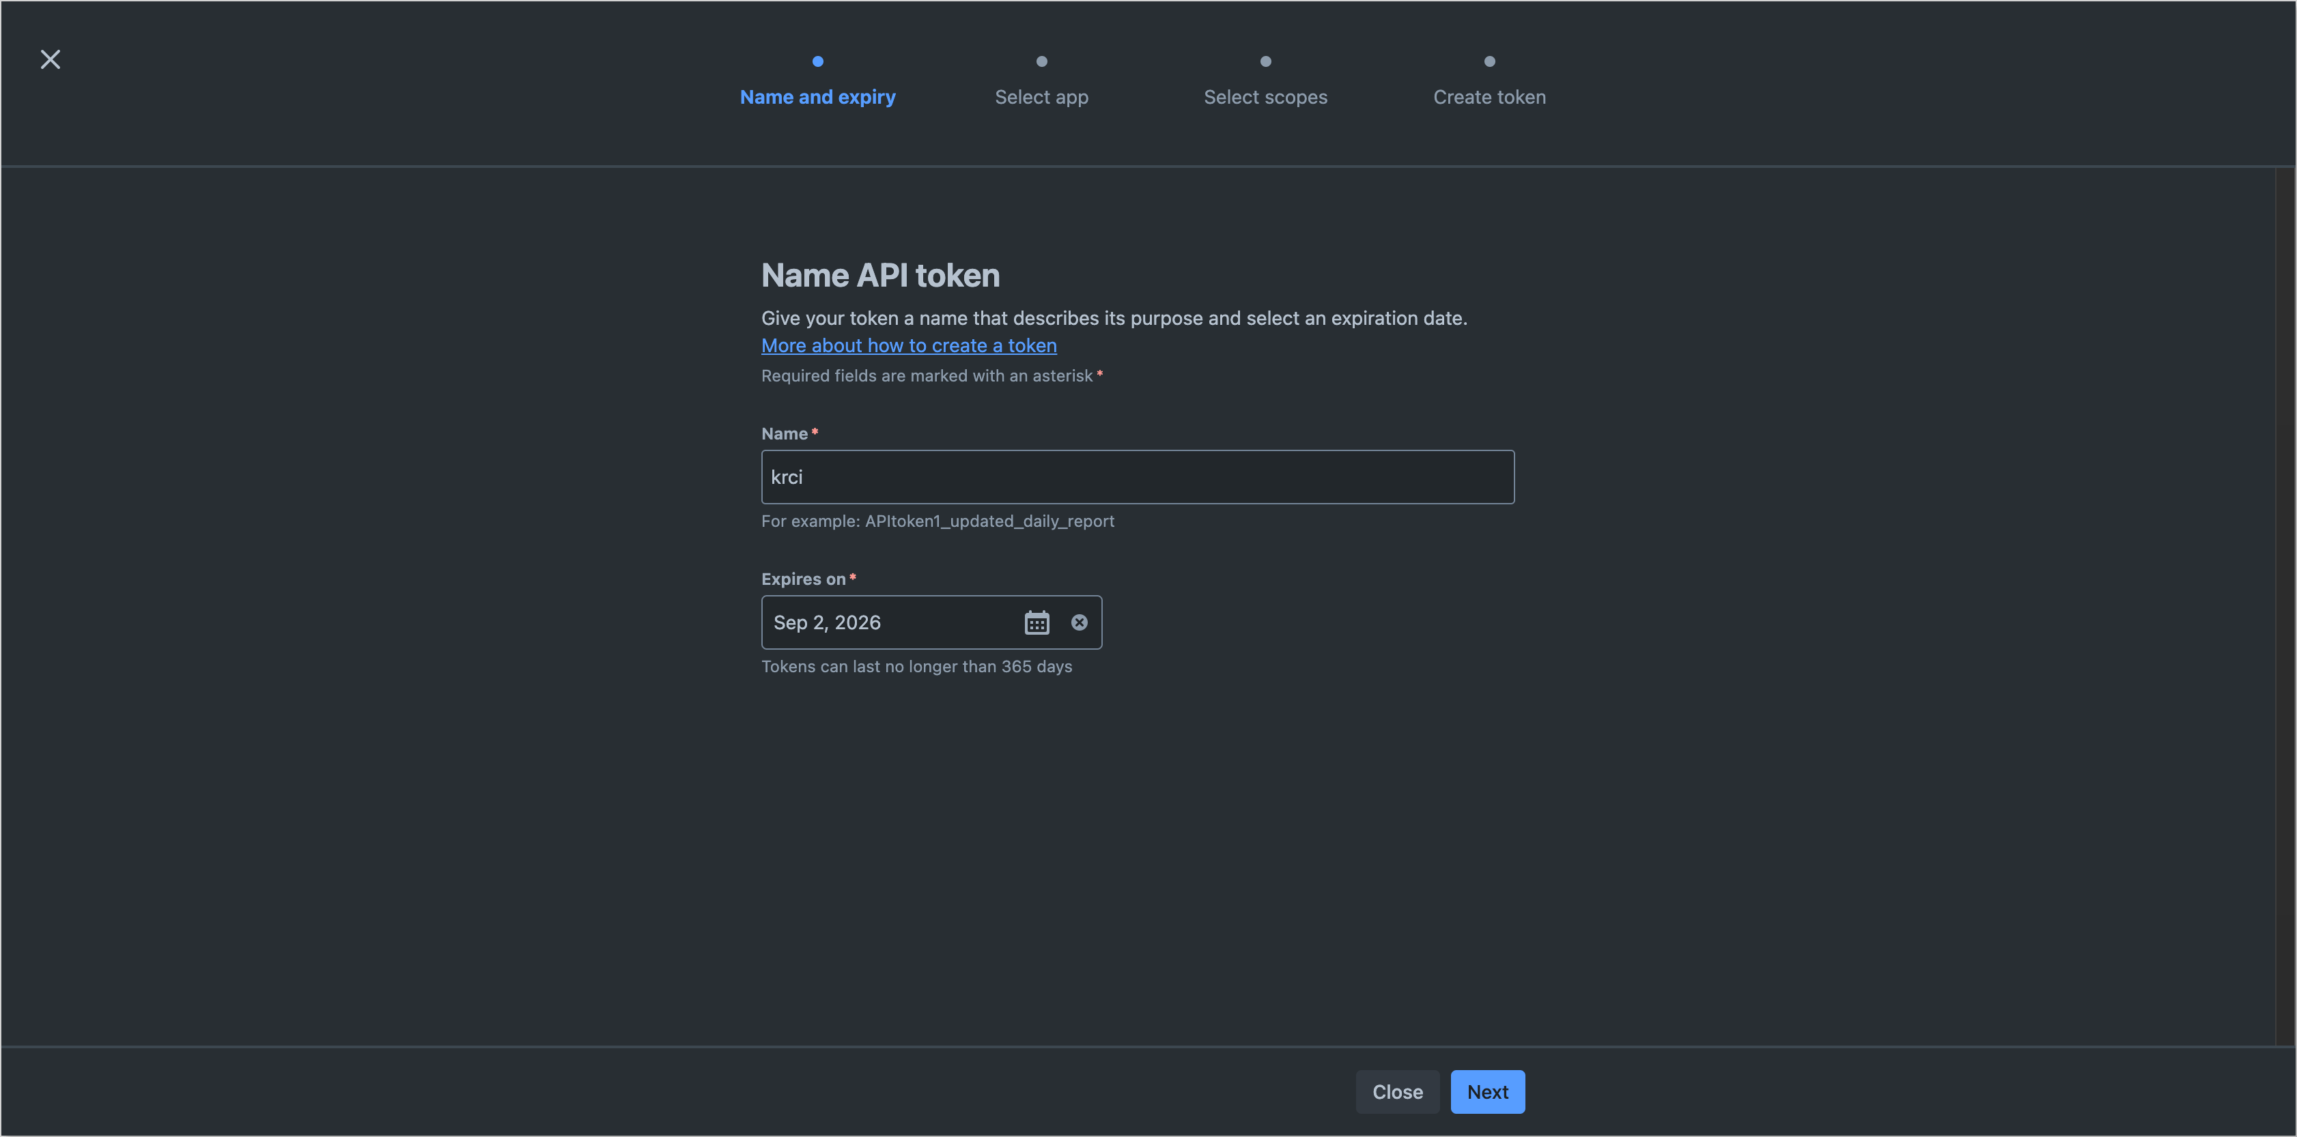Go to Select app step label

[x=1041, y=97]
